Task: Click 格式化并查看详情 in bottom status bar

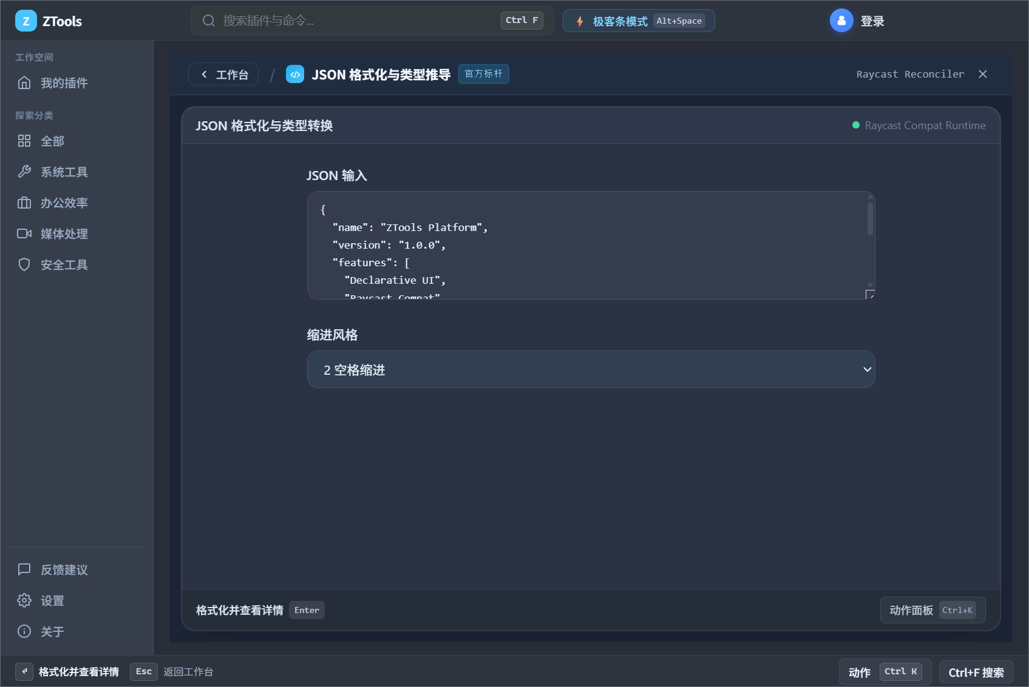Action: pyautogui.click(x=78, y=671)
